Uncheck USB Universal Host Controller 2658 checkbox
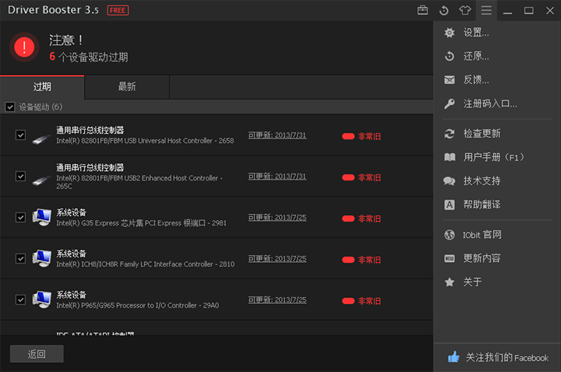 click(21, 135)
